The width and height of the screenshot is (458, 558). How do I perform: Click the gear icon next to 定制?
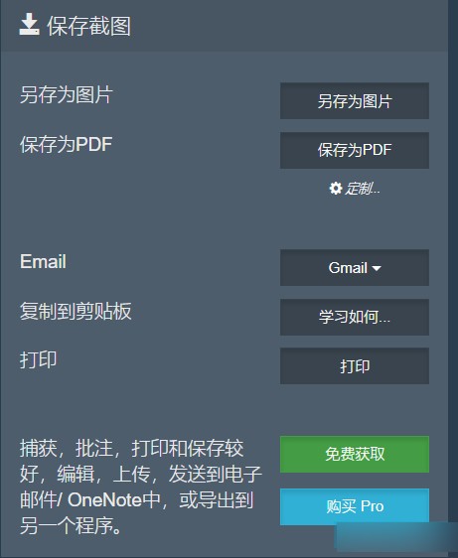tap(336, 189)
